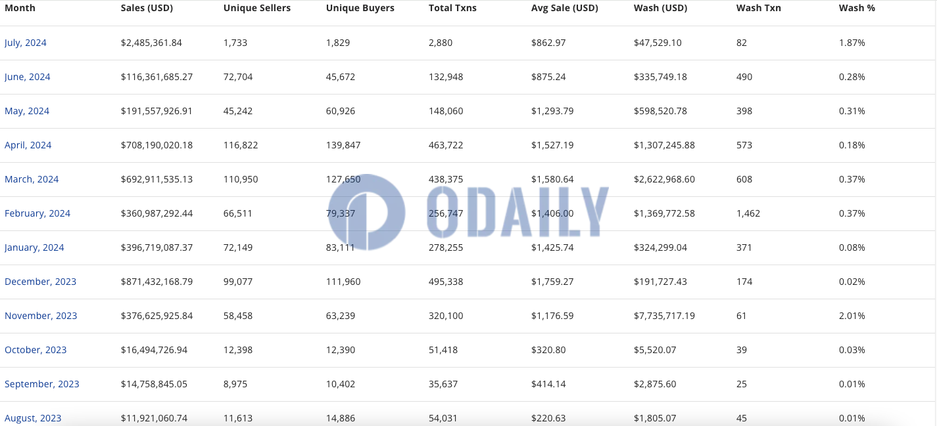Image resolution: width=937 pixels, height=426 pixels.
Task: Open the March, 2024 row link
Action: click(x=32, y=179)
